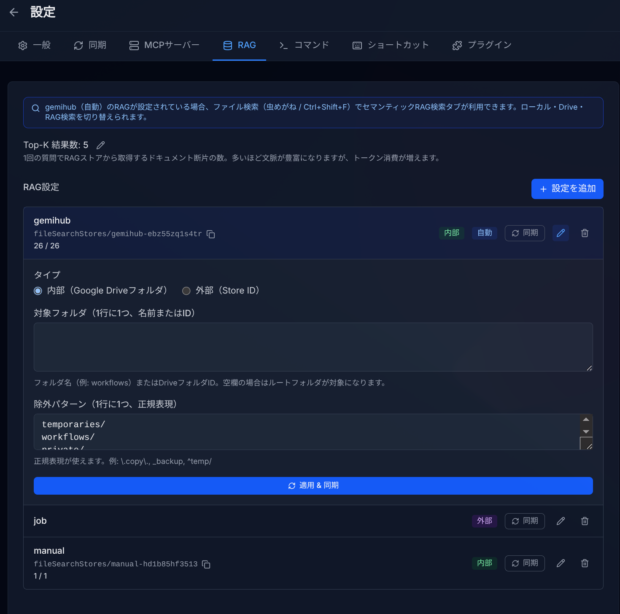This screenshot has width=620, height=614.
Task: Open the MCPサーバー tab
Action: click(x=164, y=46)
